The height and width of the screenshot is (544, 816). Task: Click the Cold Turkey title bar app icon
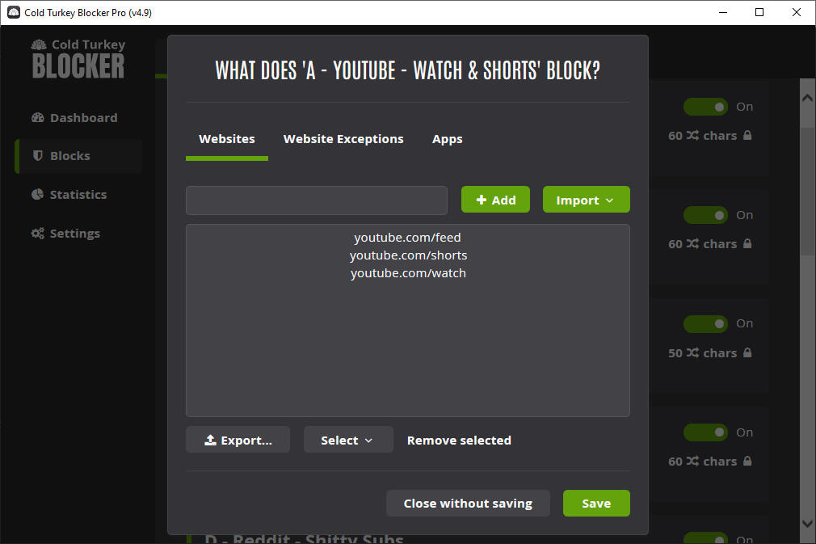(x=14, y=12)
